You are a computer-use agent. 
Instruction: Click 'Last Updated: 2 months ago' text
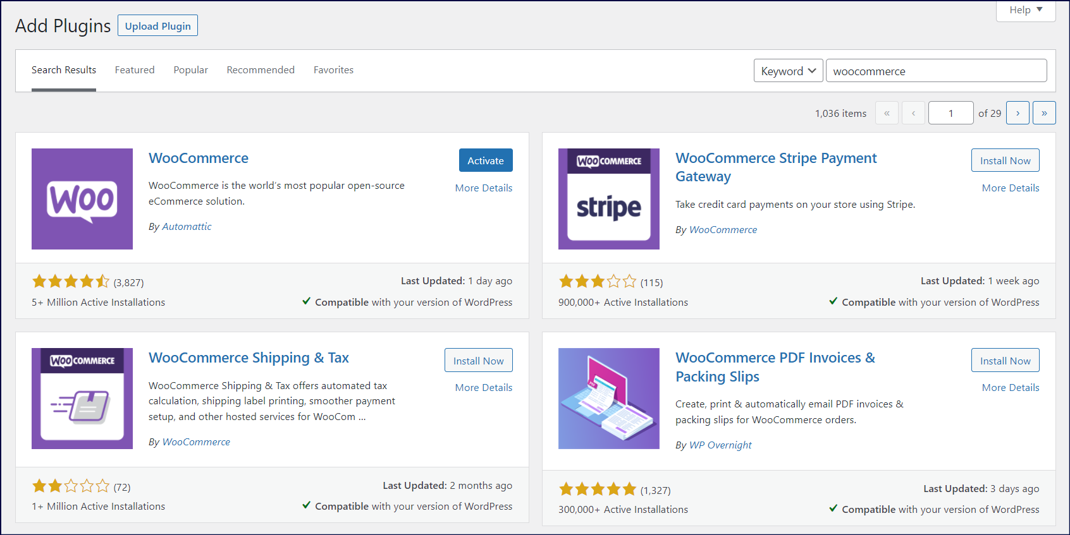coord(448,485)
